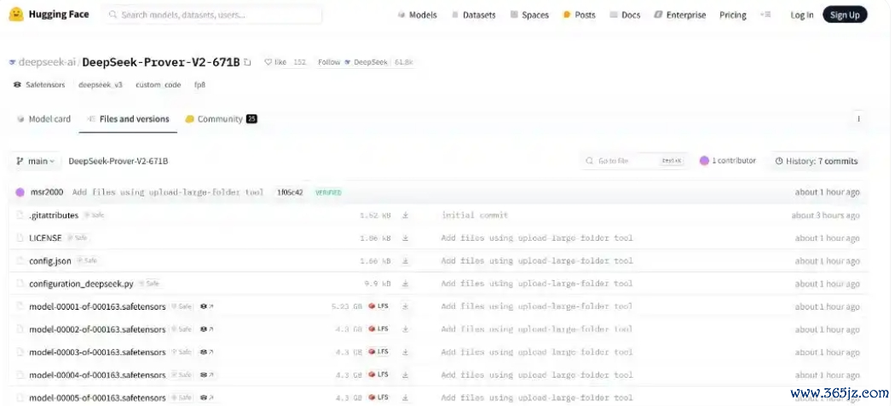Open safetensors viewer icon for model-00004
895x406 pixels.
pos(206,375)
